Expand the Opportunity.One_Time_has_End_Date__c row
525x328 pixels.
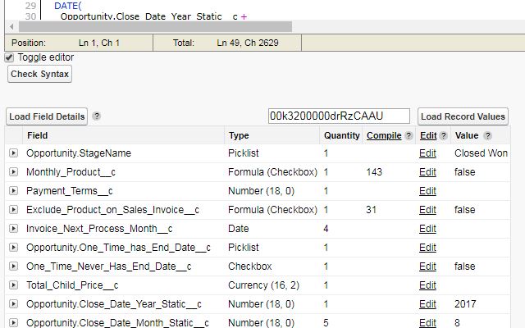[x=13, y=248]
